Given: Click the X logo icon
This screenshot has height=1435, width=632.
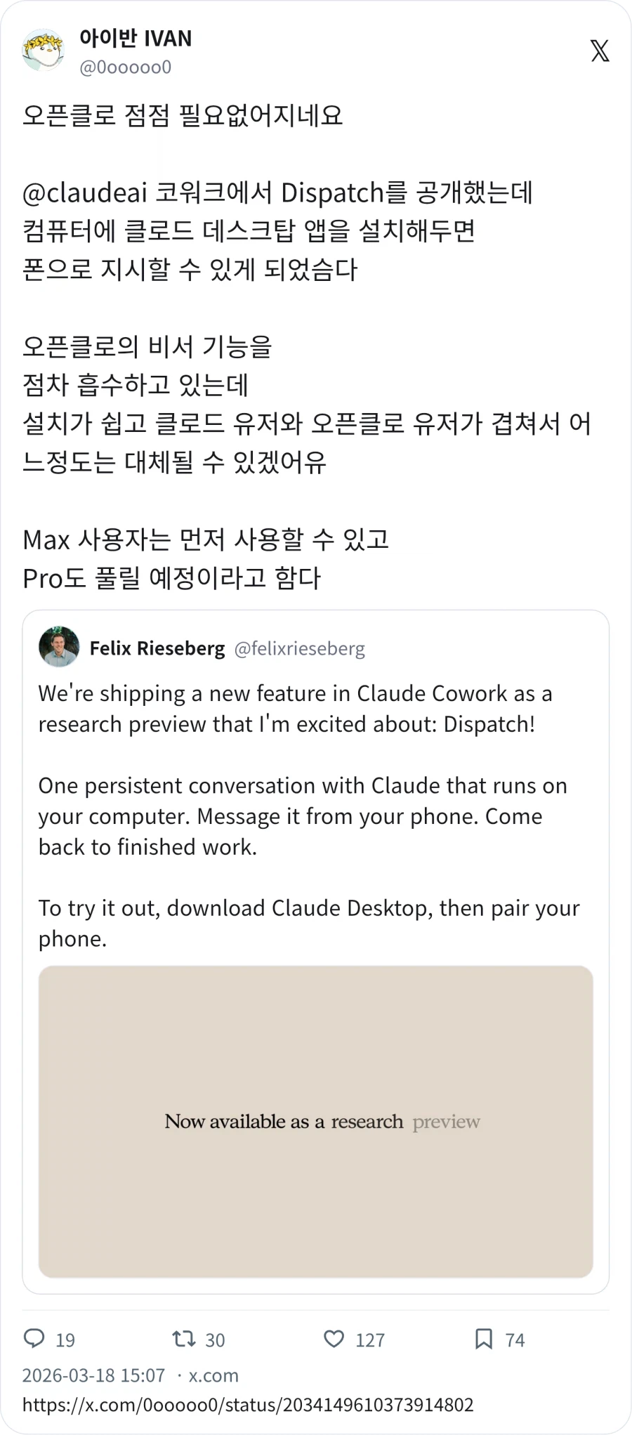Looking at the screenshot, I should pos(600,51).
